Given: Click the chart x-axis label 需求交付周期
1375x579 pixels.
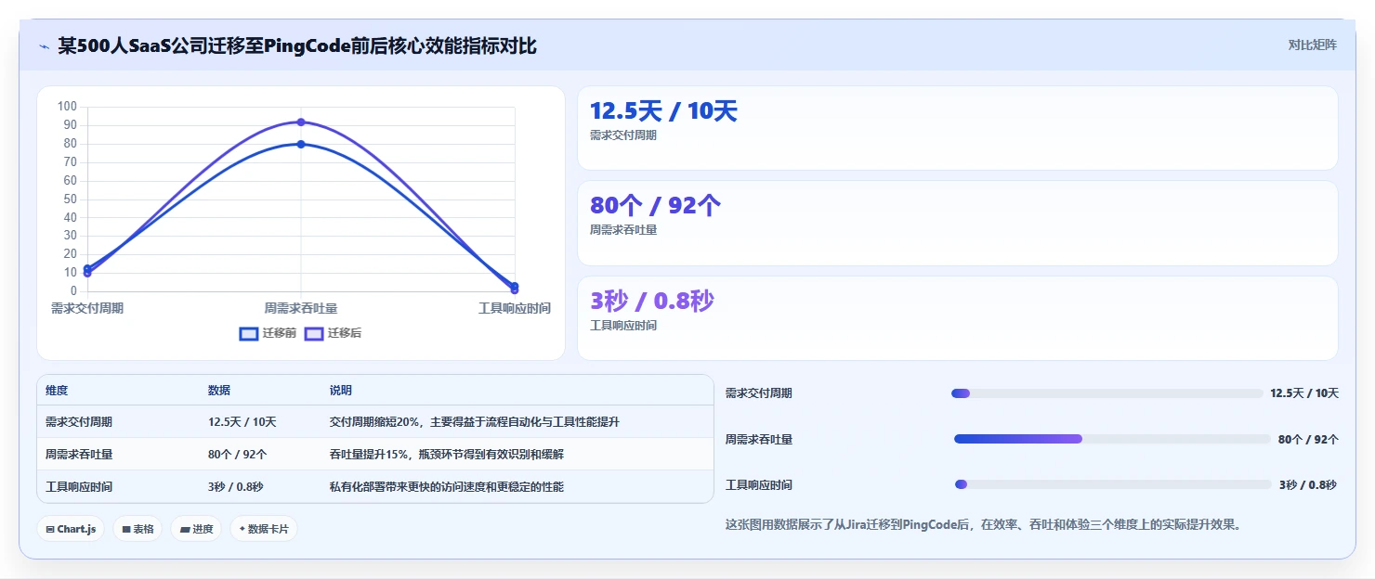Looking at the screenshot, I should click(x=87, y=308).
